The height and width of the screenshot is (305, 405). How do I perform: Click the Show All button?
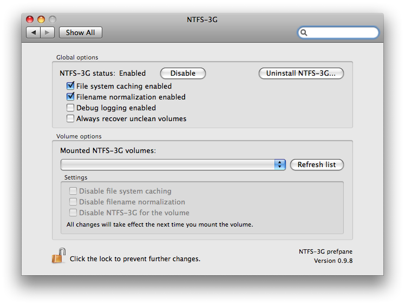[x=81, y=32]
